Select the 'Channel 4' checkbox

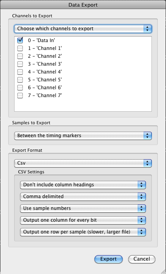(20, 72)
